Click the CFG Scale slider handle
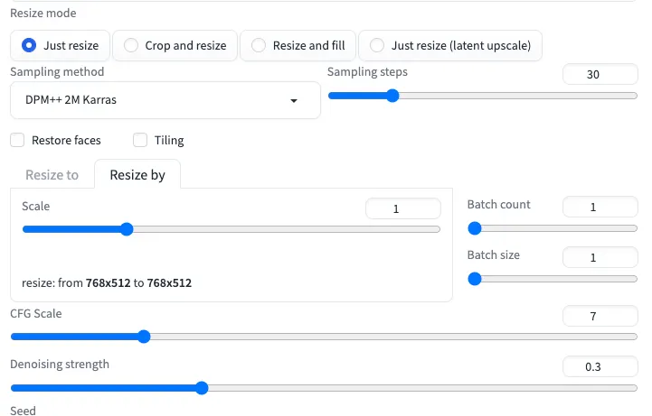 click(143, 337)
